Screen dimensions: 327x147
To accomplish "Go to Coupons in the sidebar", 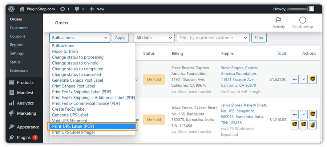I will pos(17,36).
